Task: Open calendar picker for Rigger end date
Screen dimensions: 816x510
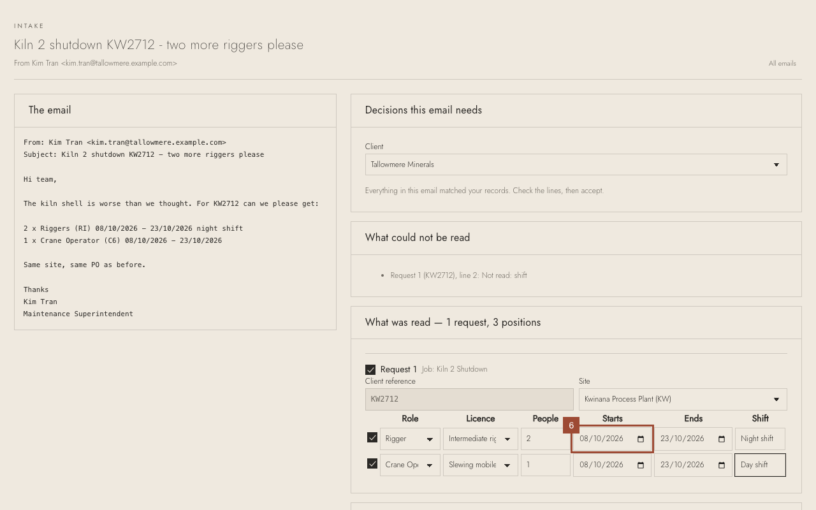Action: tap(722, 439)
